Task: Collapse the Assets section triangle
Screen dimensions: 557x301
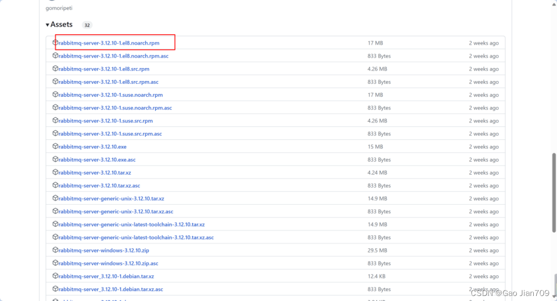Action: point(47,25)
